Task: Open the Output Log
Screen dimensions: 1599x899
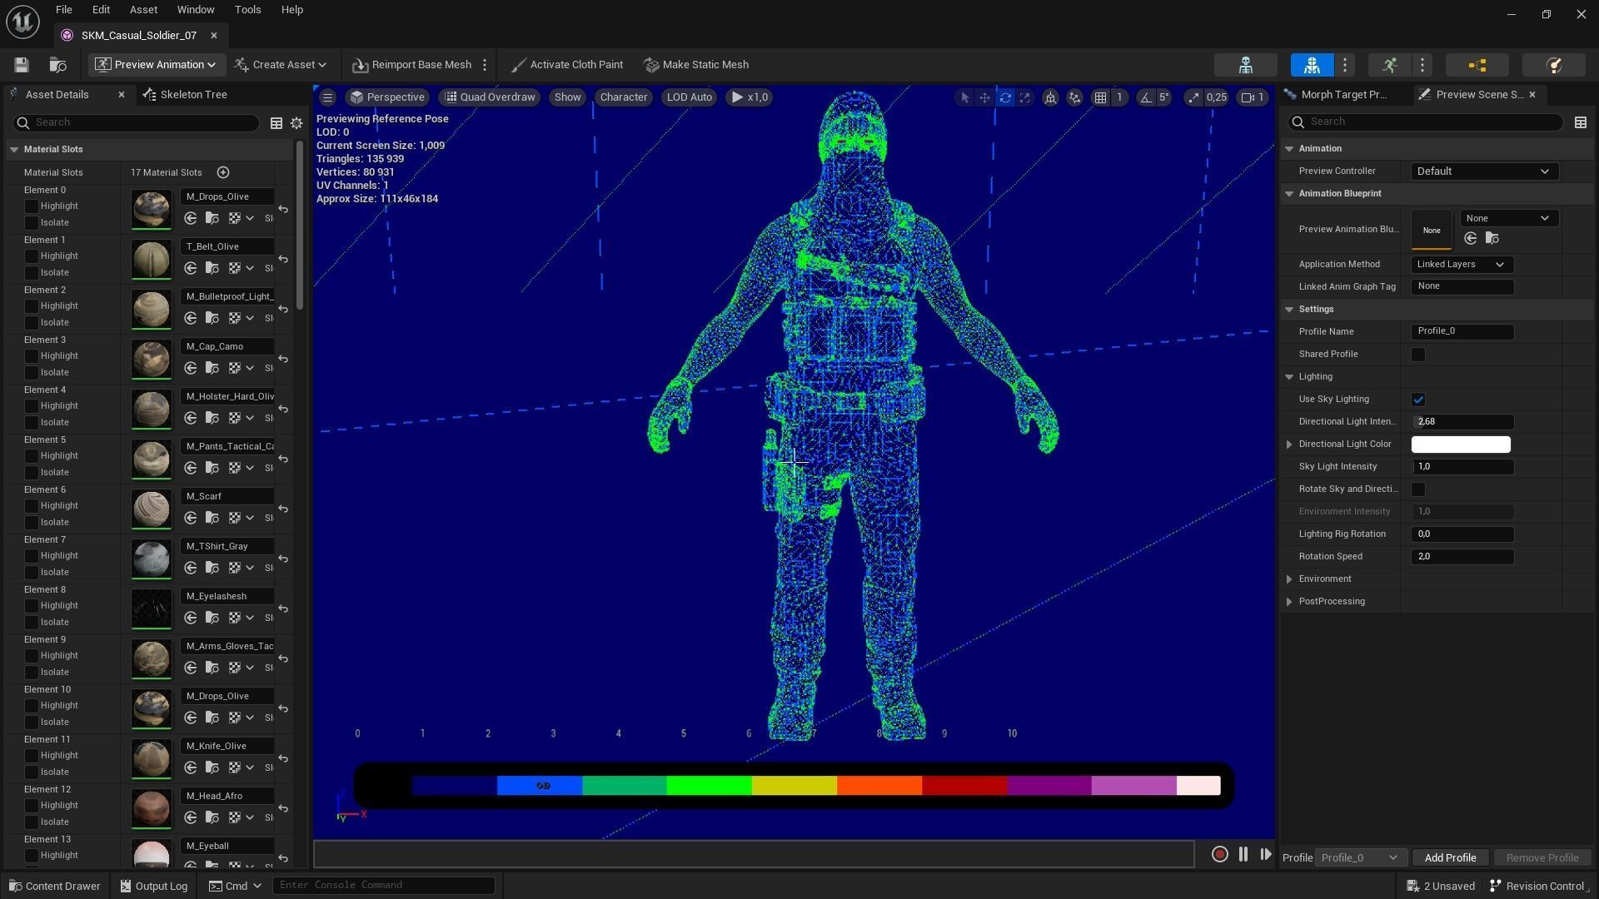Action: pyautogui.click(x=154, y=887)
